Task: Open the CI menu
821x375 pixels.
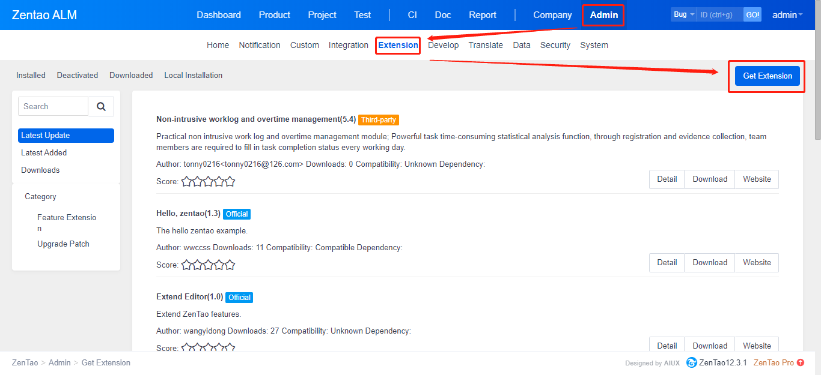Action: (412, 15)
